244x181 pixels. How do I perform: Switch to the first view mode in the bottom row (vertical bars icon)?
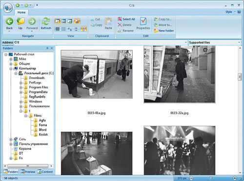pyautogui.click(x=58, y=29)
